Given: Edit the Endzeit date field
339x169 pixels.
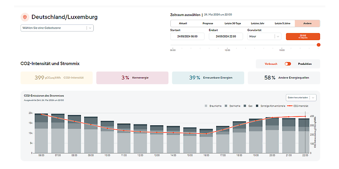Looking at the screenshot, I should [226, 37].
